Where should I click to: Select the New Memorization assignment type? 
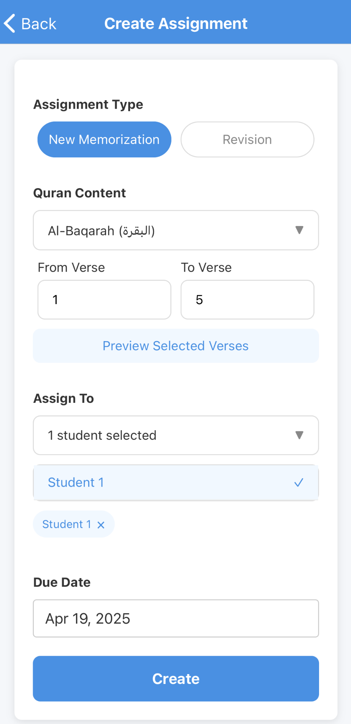point(104,139)
